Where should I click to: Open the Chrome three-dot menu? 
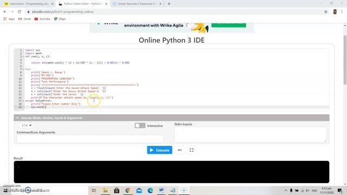[342, 12]
